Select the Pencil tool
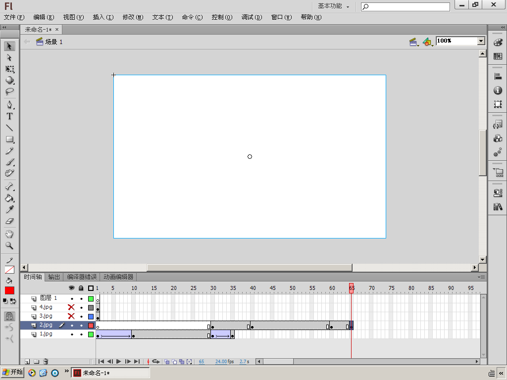 tap(9, 150)
